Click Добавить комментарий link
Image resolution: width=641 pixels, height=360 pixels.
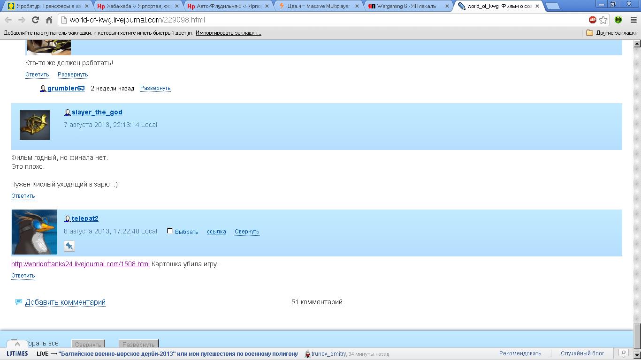(65, 302)
